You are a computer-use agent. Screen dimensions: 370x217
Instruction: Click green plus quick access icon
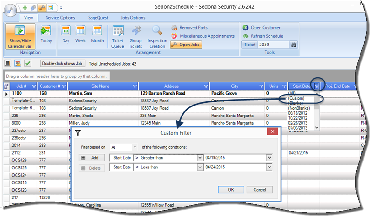click(25, 8)
